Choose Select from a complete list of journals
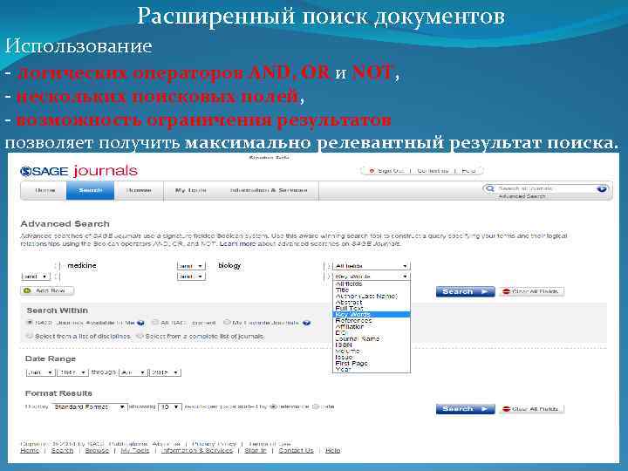Image resolution: width=628 pixels, height=471 pixels. click(140, 336)
